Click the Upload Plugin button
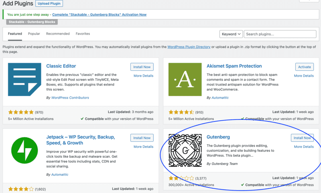 pyautogui.click(x=49, y=4)
